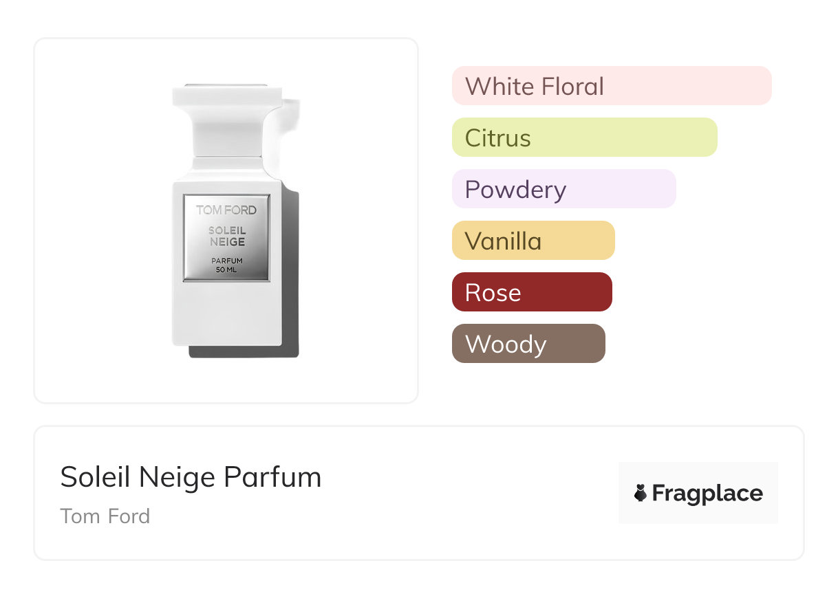
Task: Select the White Floral accord bar
Action: pyautogui.click(x=611, y=86)
